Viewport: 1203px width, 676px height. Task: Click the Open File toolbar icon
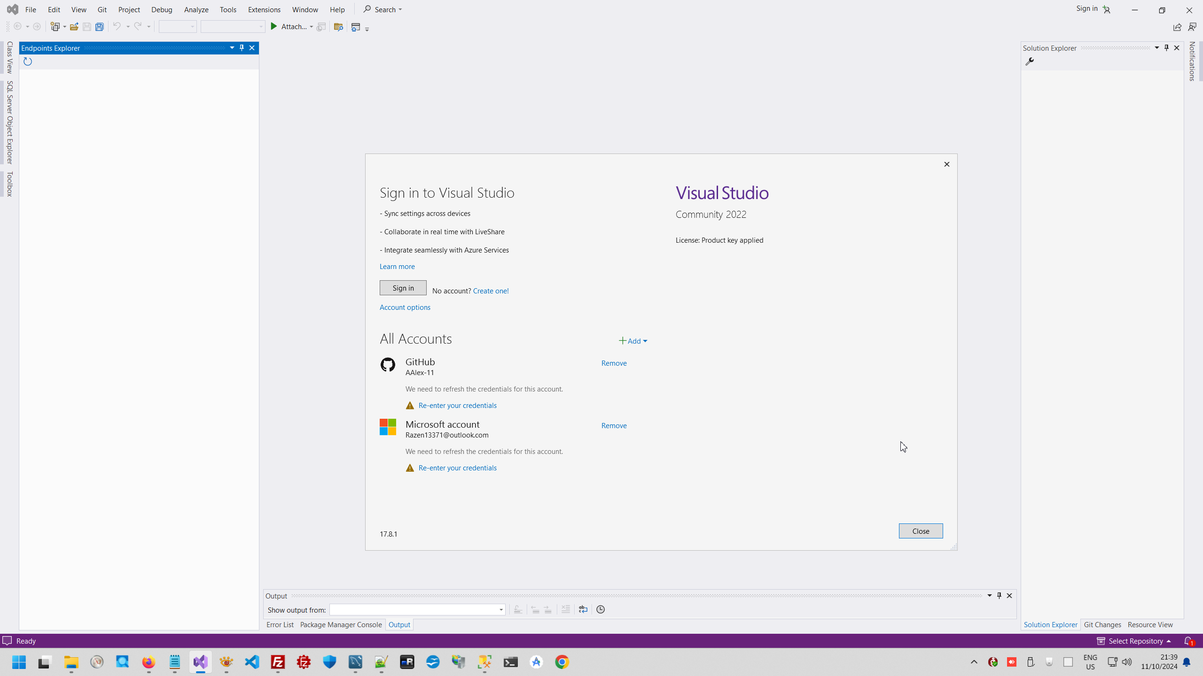74,27
